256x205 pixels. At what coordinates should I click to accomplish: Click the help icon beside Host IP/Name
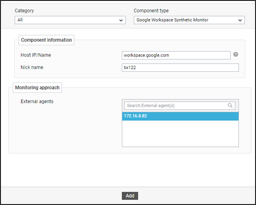click(236, 55)
